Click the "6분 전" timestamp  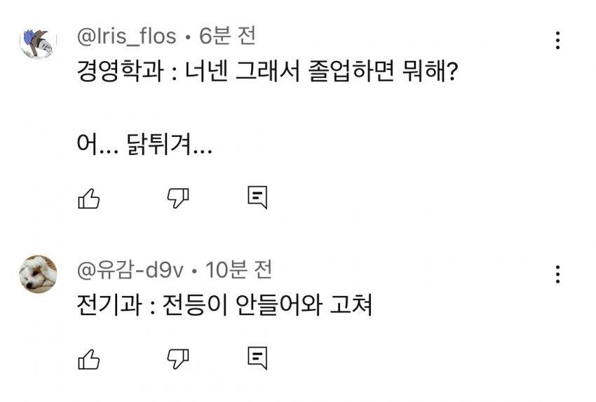227,36
